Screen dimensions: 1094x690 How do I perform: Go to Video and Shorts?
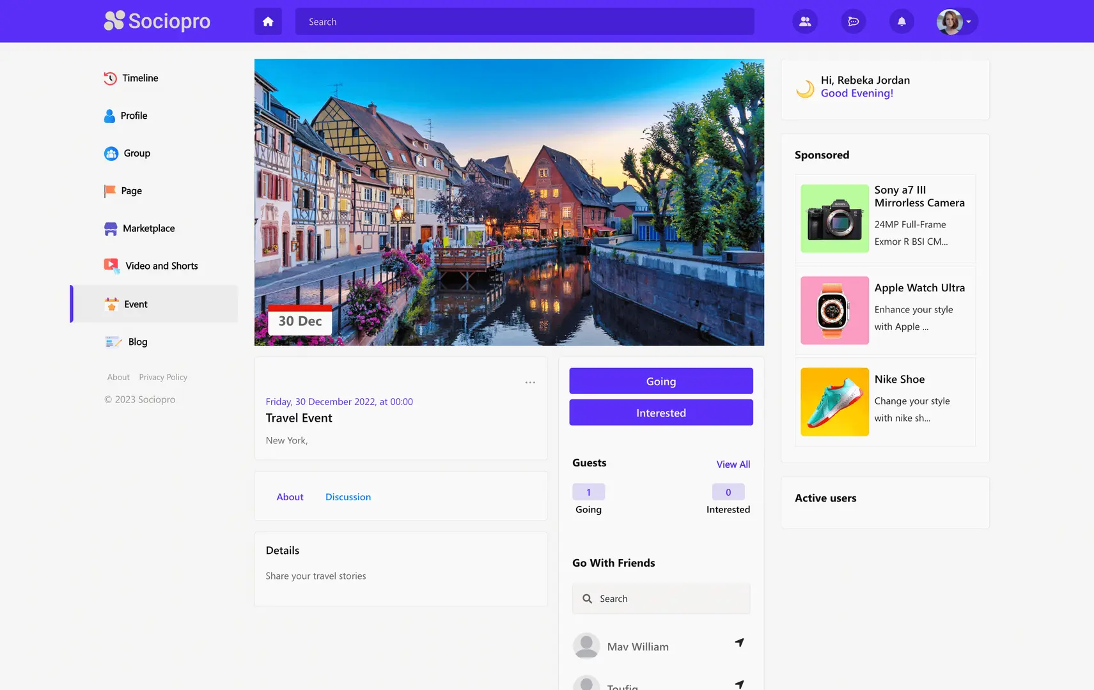161,266
